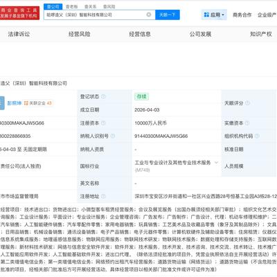The height and width of the screenshot is (277, 277).
Task: Open the 经营信息 section
Action: [140, 34]
